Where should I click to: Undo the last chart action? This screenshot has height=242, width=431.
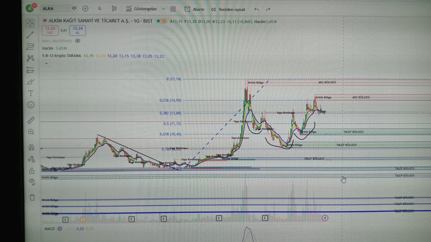(256, 10)
